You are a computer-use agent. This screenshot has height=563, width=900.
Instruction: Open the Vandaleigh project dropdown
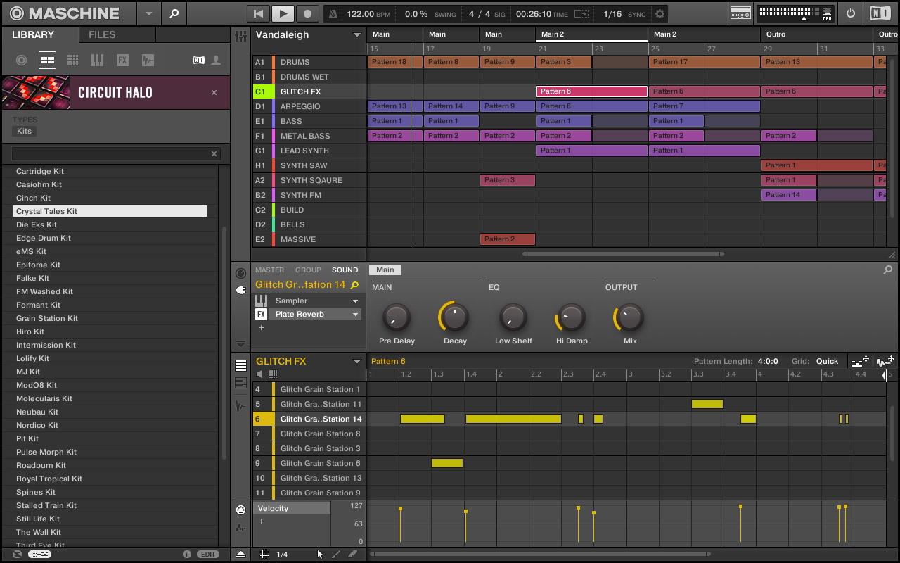click(356, 35)
